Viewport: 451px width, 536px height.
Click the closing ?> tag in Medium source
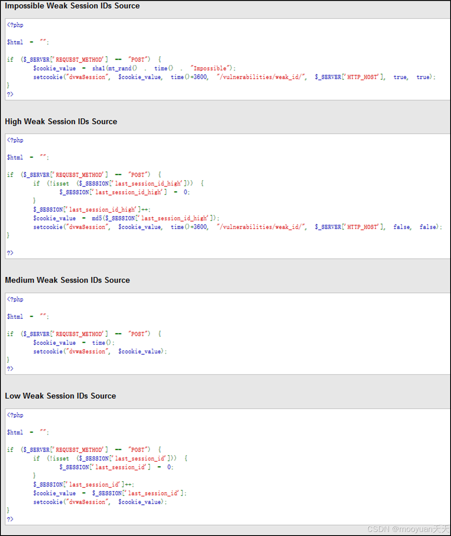click(x=10, y=369)
